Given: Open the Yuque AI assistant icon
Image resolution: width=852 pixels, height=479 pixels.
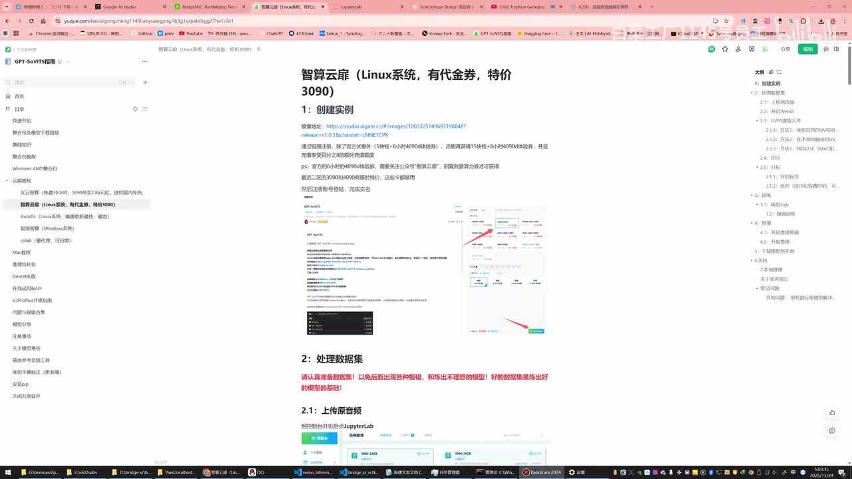Looking at the screenshot, I should (x=712, y=49).
